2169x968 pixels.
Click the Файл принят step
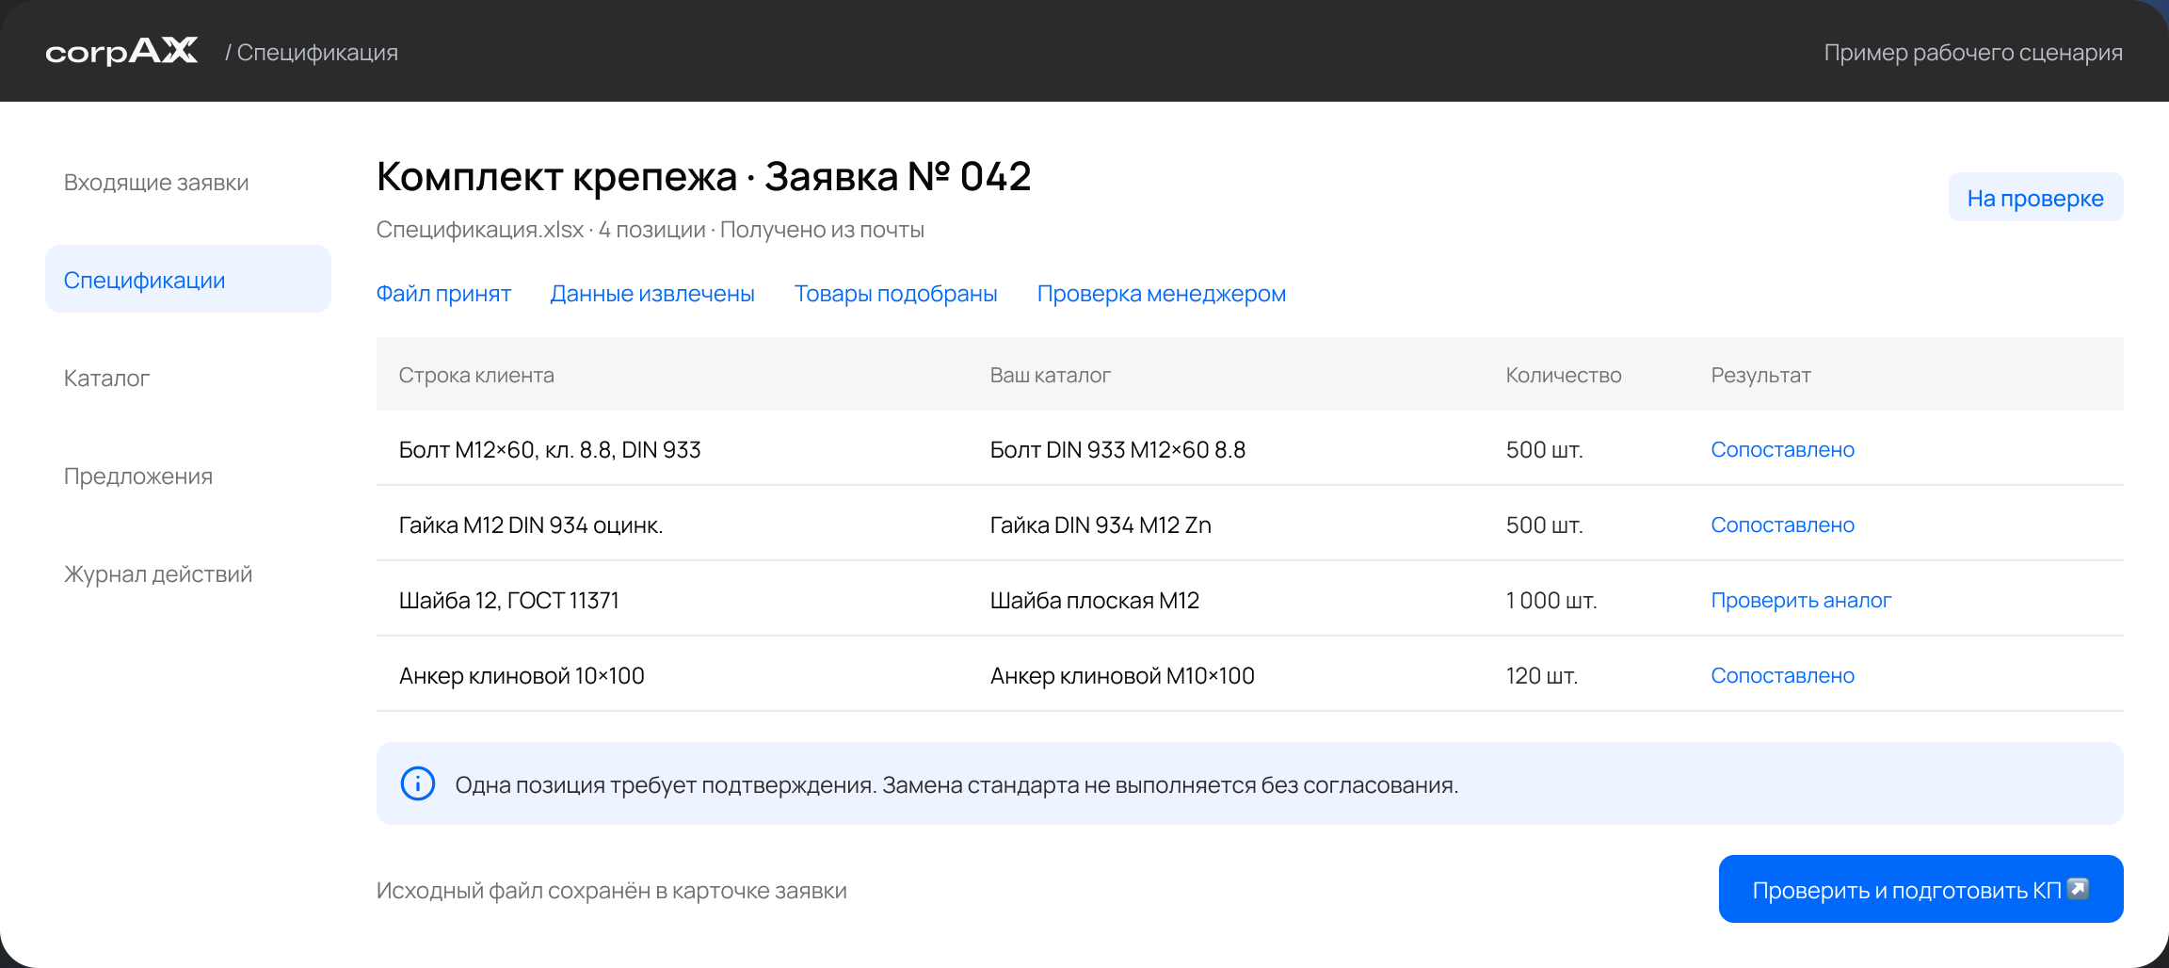tap(443, 294)
